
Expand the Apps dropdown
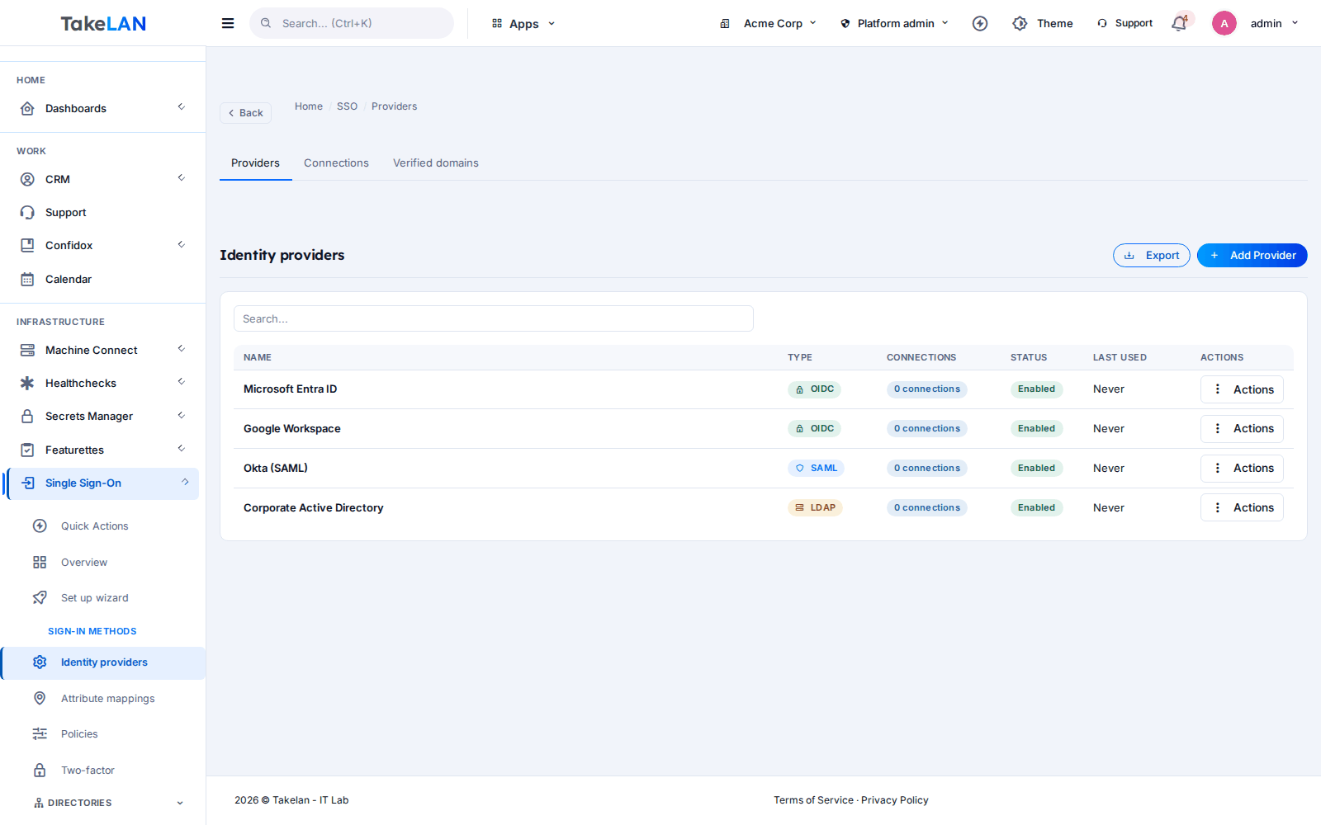coord(523,23)
